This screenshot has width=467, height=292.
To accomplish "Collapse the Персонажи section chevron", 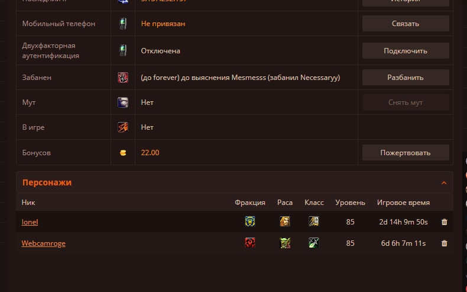I will click(x=444, y=183).
